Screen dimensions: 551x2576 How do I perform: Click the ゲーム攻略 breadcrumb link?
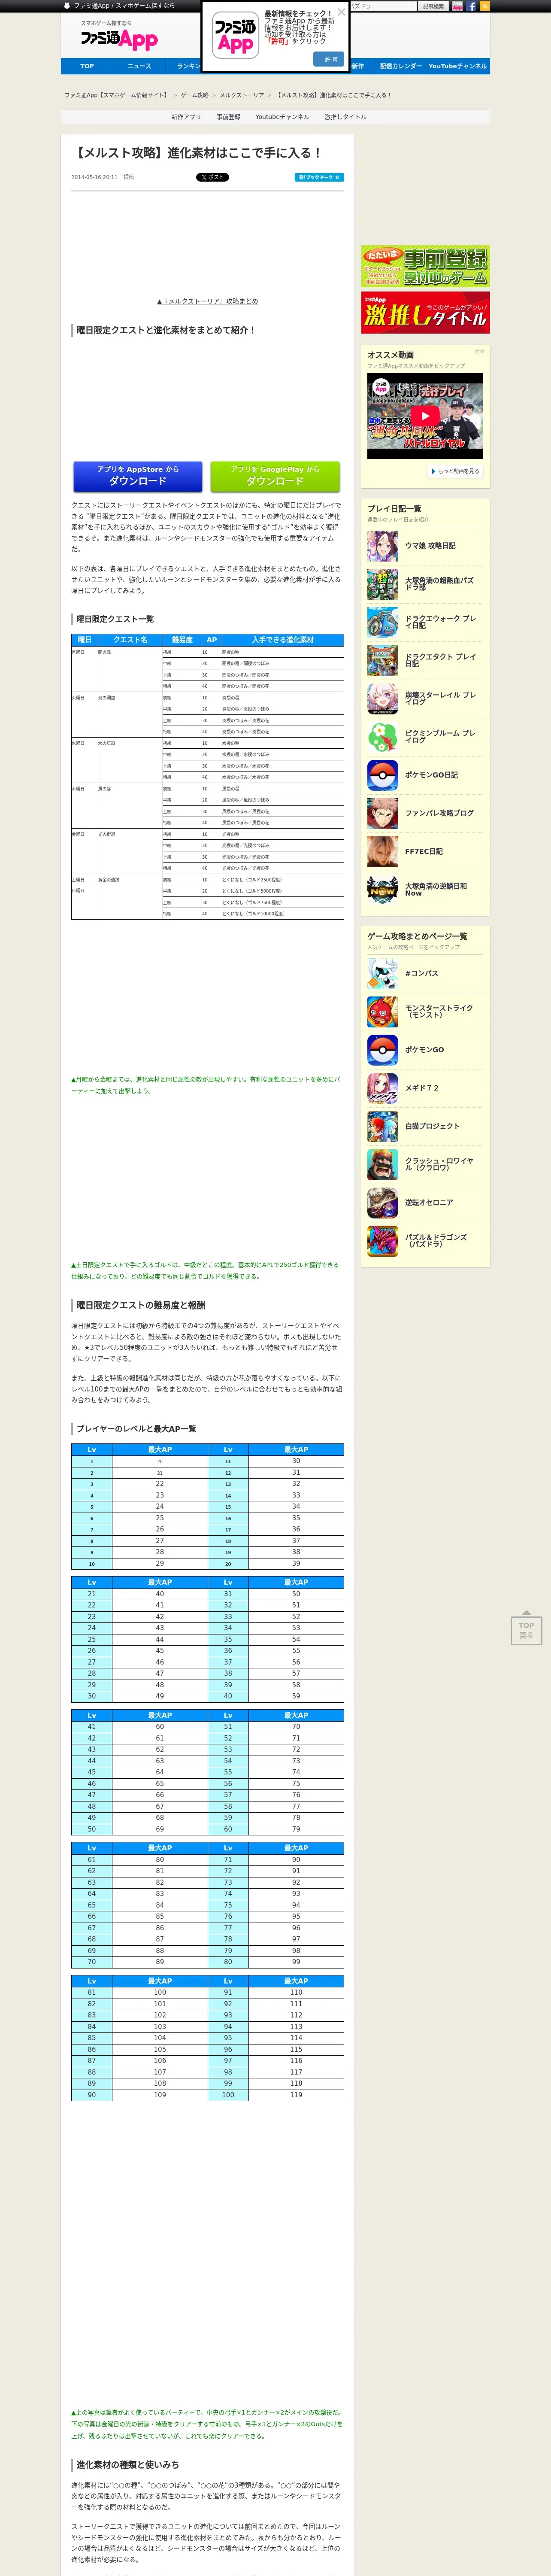point(195,95)
